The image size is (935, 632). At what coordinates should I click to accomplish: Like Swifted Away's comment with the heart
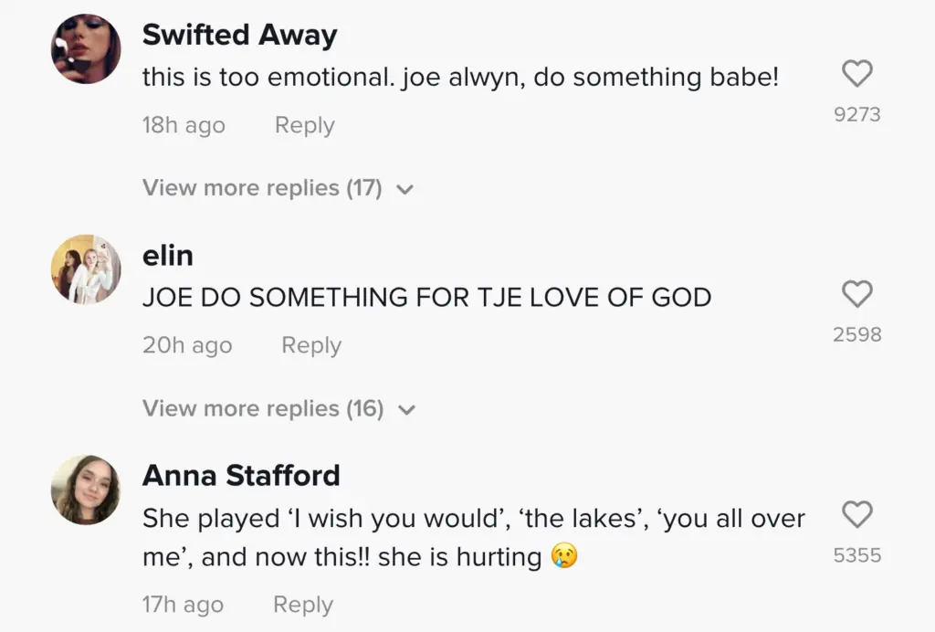point(856,74)
